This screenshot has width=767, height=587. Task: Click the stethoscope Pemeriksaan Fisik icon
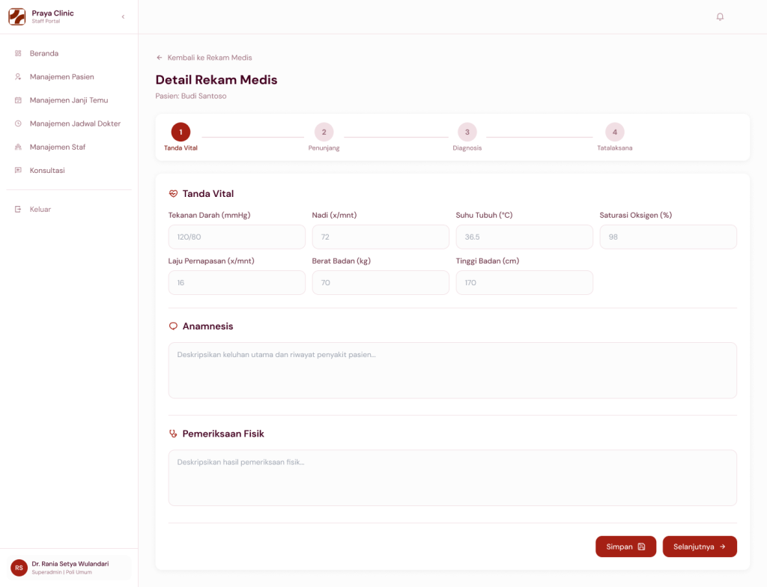coord(173,434)
